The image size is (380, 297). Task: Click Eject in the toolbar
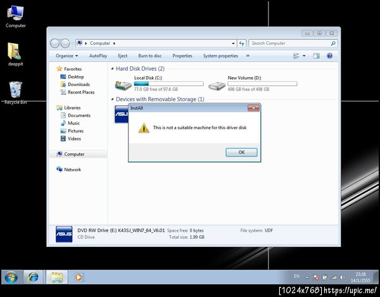coord(123,56)
